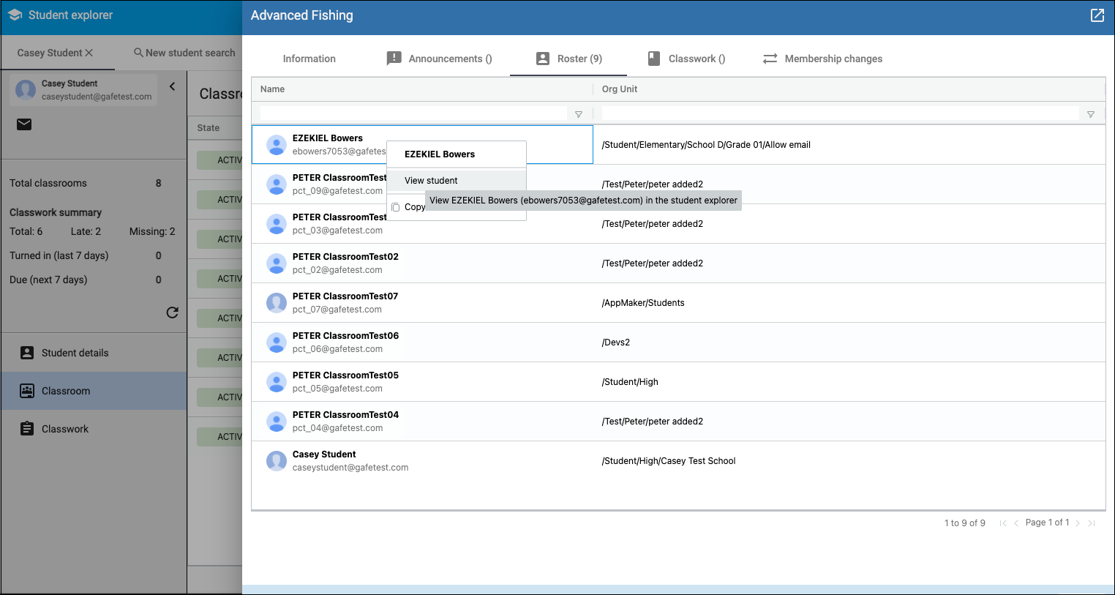Click avatar for pct_09@gafetest.com
Image resolution: width=1115 pixels, height=595 pixels.
277,184
